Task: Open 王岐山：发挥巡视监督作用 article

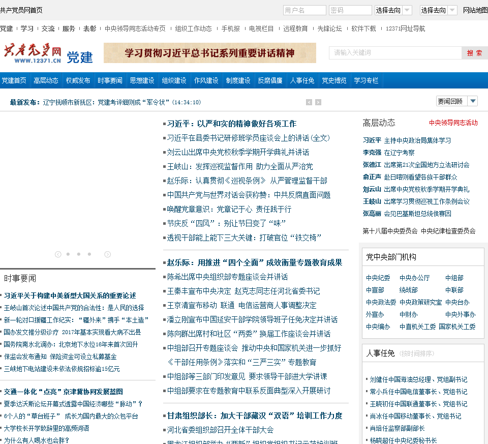Action: tap(240, 167)
